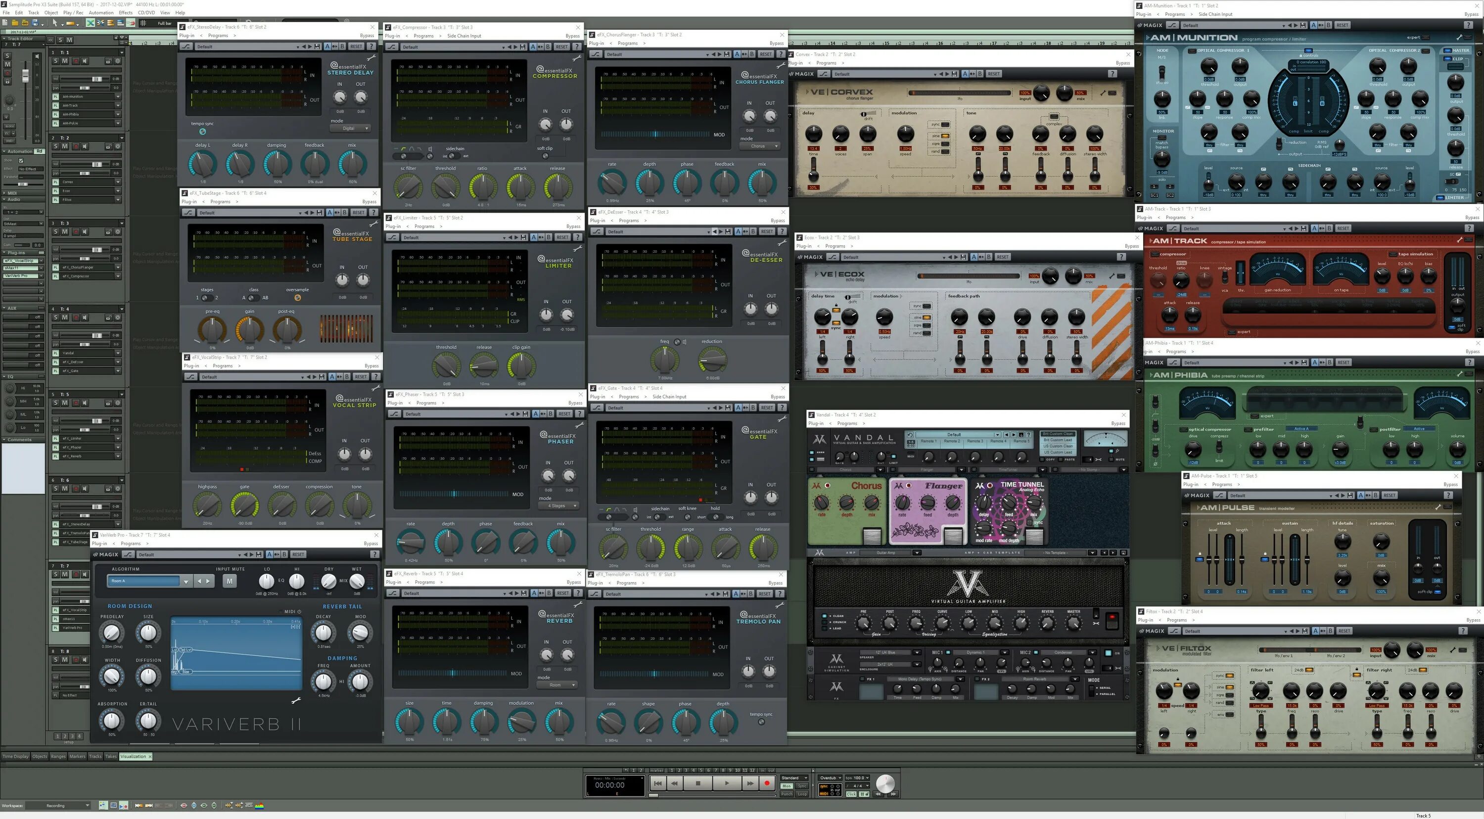Click RESET on the eFX_Gate plugin

[x=767, y=407]
